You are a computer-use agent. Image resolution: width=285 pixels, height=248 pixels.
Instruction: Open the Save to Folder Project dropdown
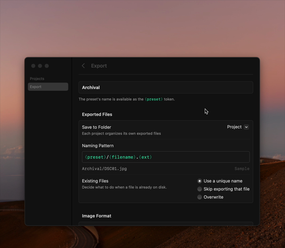coord(238,127)
